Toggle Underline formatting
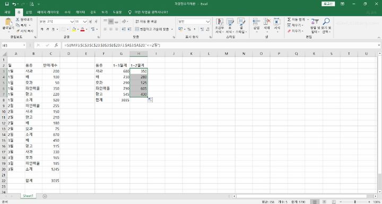382x204 pixels. point(54,29)
